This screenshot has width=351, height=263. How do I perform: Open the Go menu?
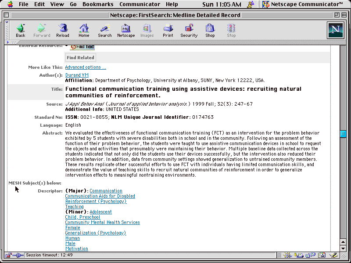pyautogui.click(x=73, y=4)
